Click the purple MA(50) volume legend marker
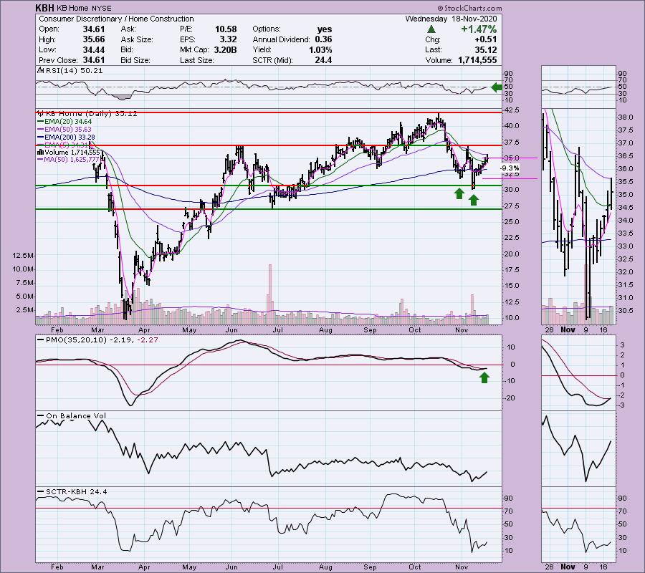 click(x=41, y=160)
